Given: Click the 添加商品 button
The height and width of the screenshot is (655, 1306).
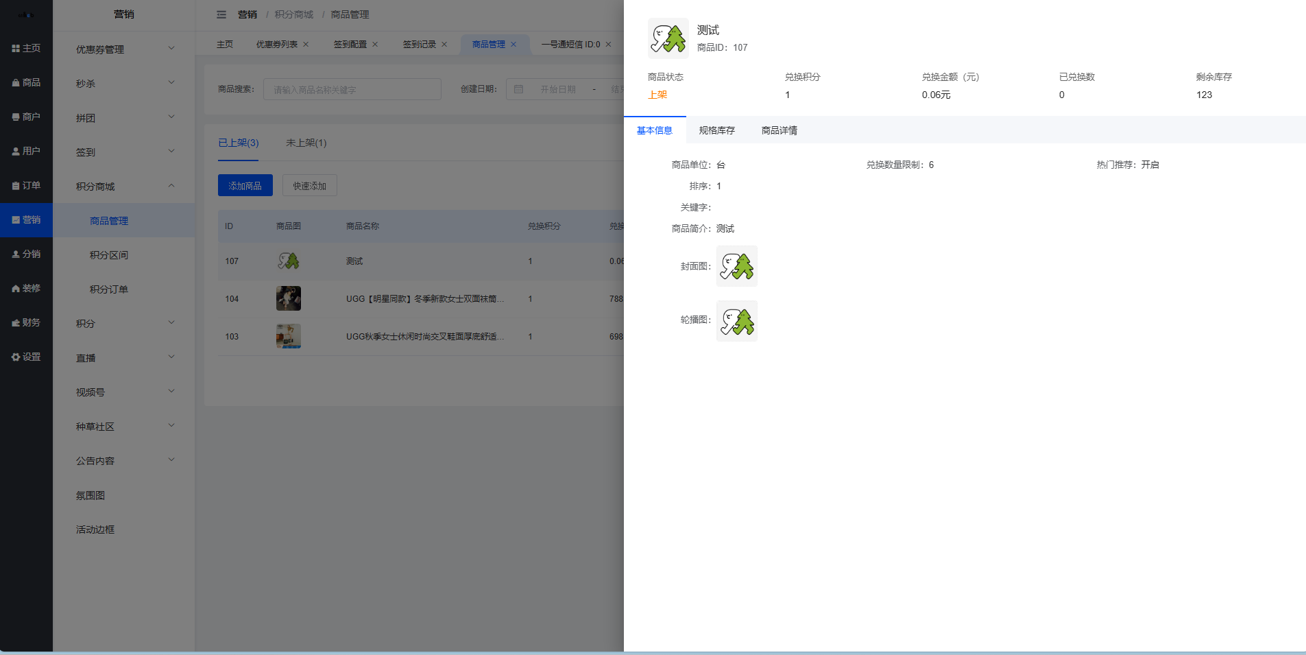Looking at the screenshot, I should pos(245,186).
